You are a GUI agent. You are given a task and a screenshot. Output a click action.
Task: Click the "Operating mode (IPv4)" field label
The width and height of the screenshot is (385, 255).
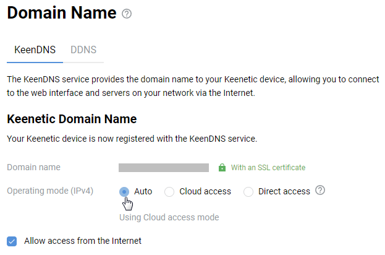50,191
